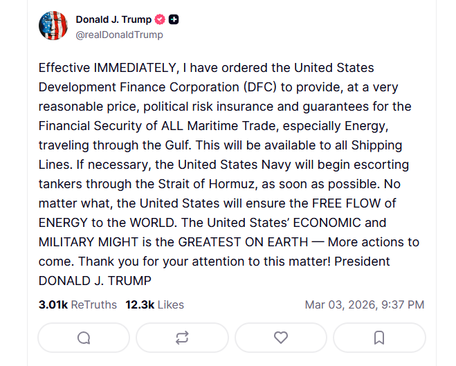Image resolution: width=456 pixels, height=366 pixels.
Task: Click the display name Donald J. Trump
Action: tap(113, 19)
